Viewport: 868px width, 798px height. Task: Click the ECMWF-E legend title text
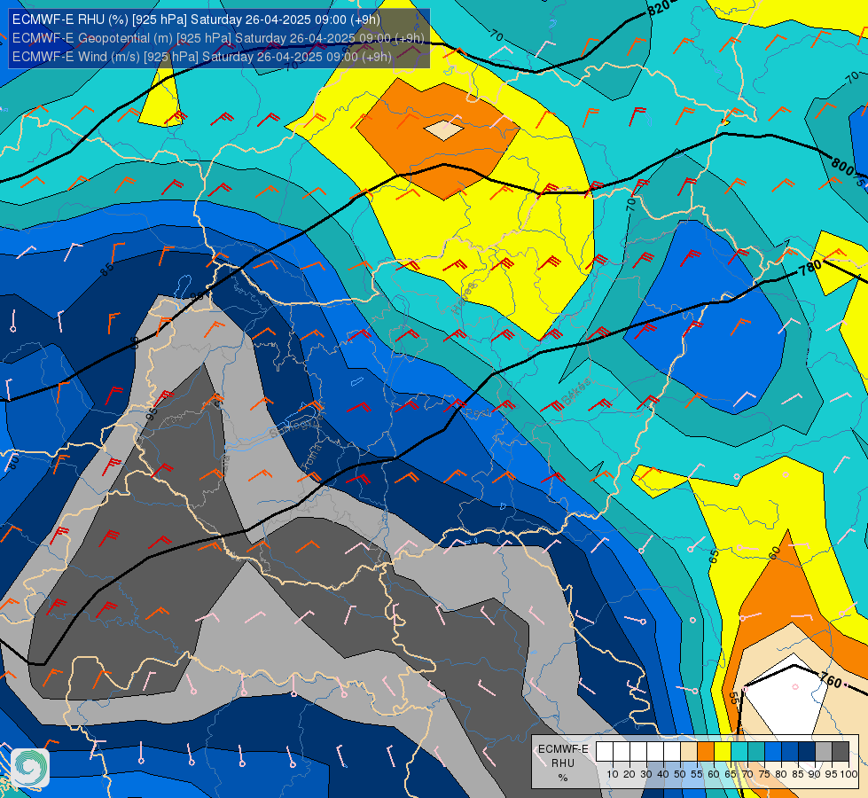tap(563, 748)
